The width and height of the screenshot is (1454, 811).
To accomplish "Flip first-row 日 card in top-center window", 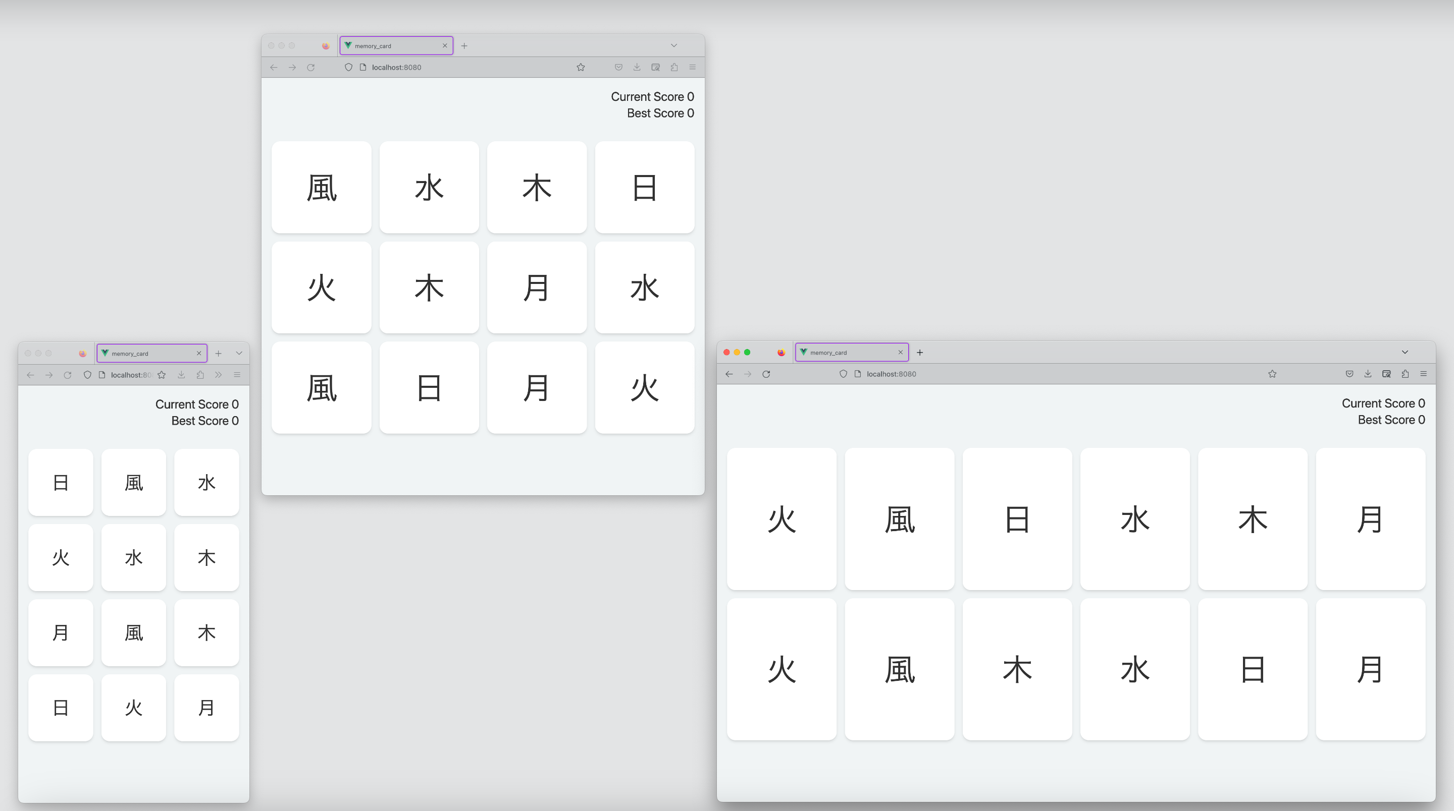I will (x=644, y=187).
